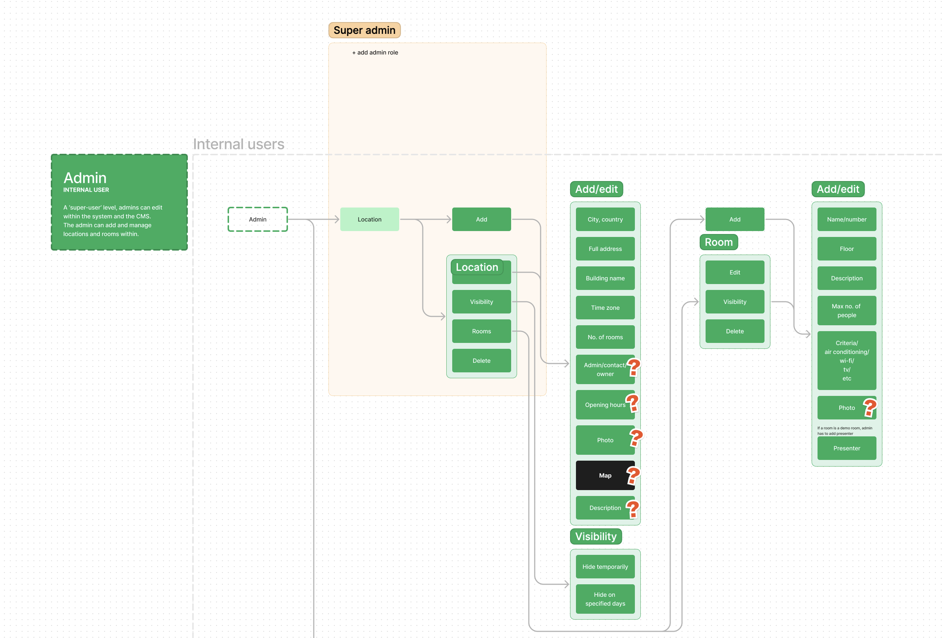Select the Criteria/air conditioning node
942x638 pixels.
click(847, 361)
